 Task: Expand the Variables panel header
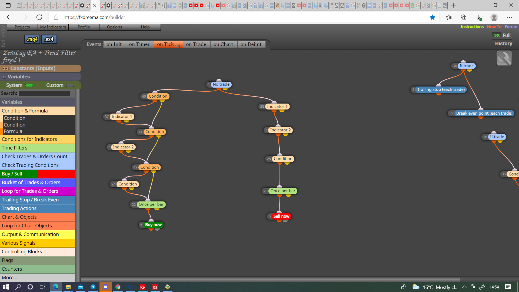click(41, 77)
